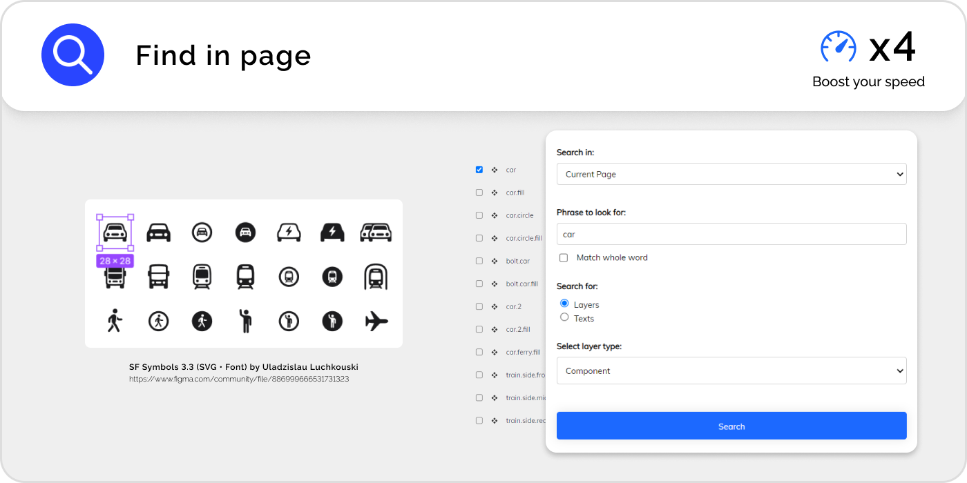Click the car.circle result label
The image size is (967, 483).
point(519,215)
